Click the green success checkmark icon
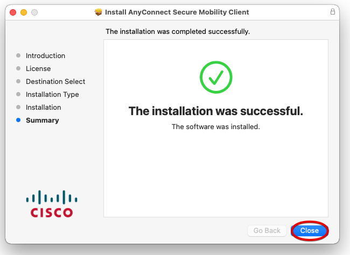The height and width of the screenshot is (255, 350). pos(216,77)
